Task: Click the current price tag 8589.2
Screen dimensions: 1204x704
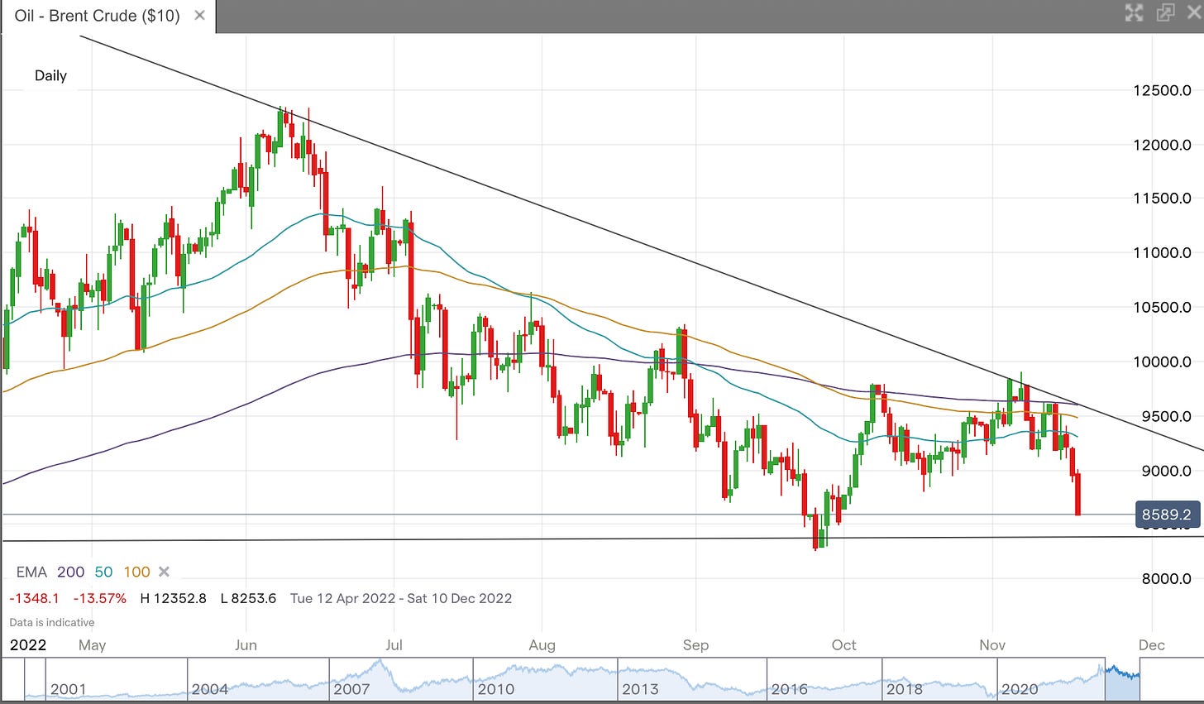Action: 1167,515
